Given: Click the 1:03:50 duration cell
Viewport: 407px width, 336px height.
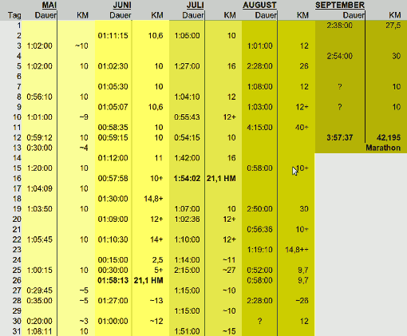Looking at the screenshot, I should (x=39, y=209).
